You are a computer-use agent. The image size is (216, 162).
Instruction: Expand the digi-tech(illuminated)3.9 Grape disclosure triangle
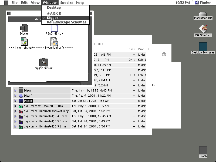15,121
